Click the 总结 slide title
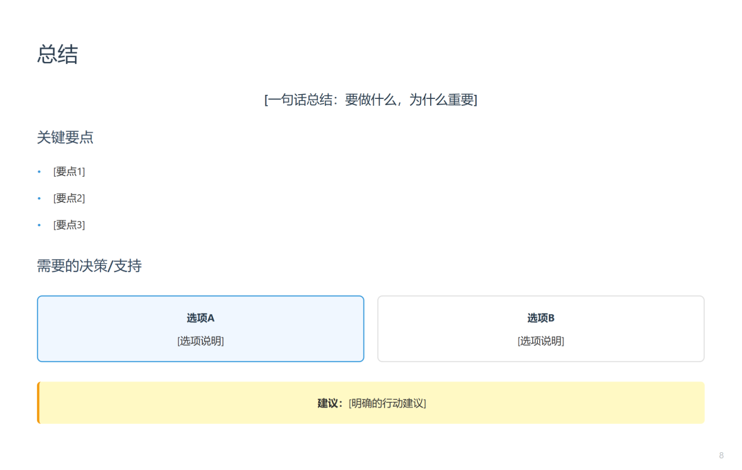This screenshot has height=470, width=742. pyautogui.click(x=58, y=54)
